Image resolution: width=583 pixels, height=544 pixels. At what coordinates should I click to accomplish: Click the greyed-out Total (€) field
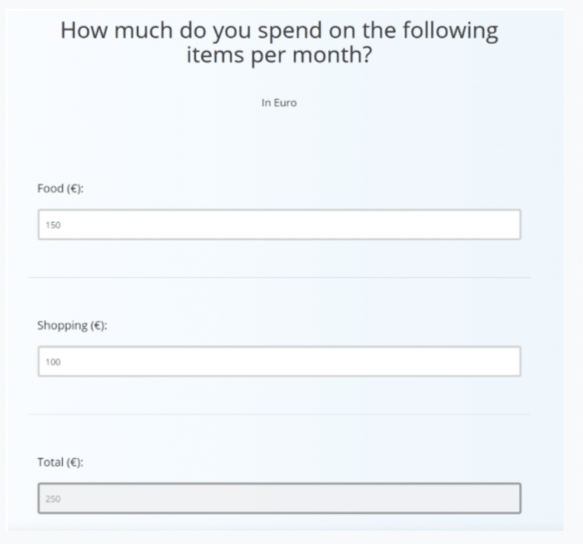(279, 498)
